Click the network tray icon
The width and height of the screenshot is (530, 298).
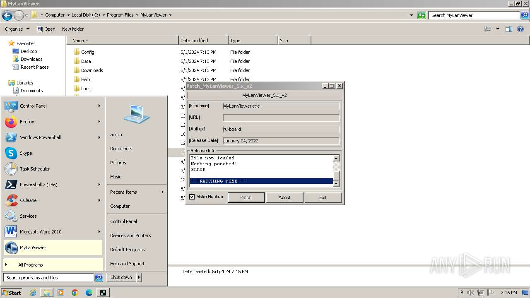481,293
